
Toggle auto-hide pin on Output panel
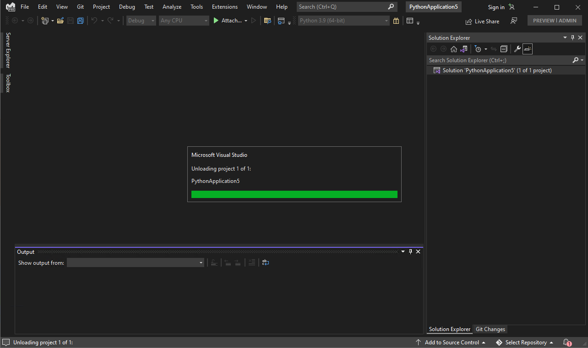tap(410, 252)
